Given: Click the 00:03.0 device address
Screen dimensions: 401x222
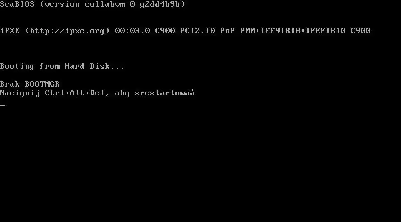Looking at the screenshot, I should [133, 31].
